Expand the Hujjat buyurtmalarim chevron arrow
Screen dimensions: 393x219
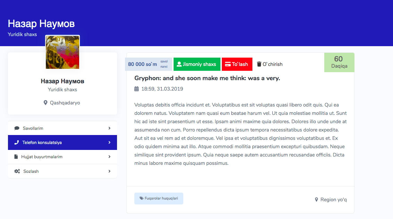109,157
